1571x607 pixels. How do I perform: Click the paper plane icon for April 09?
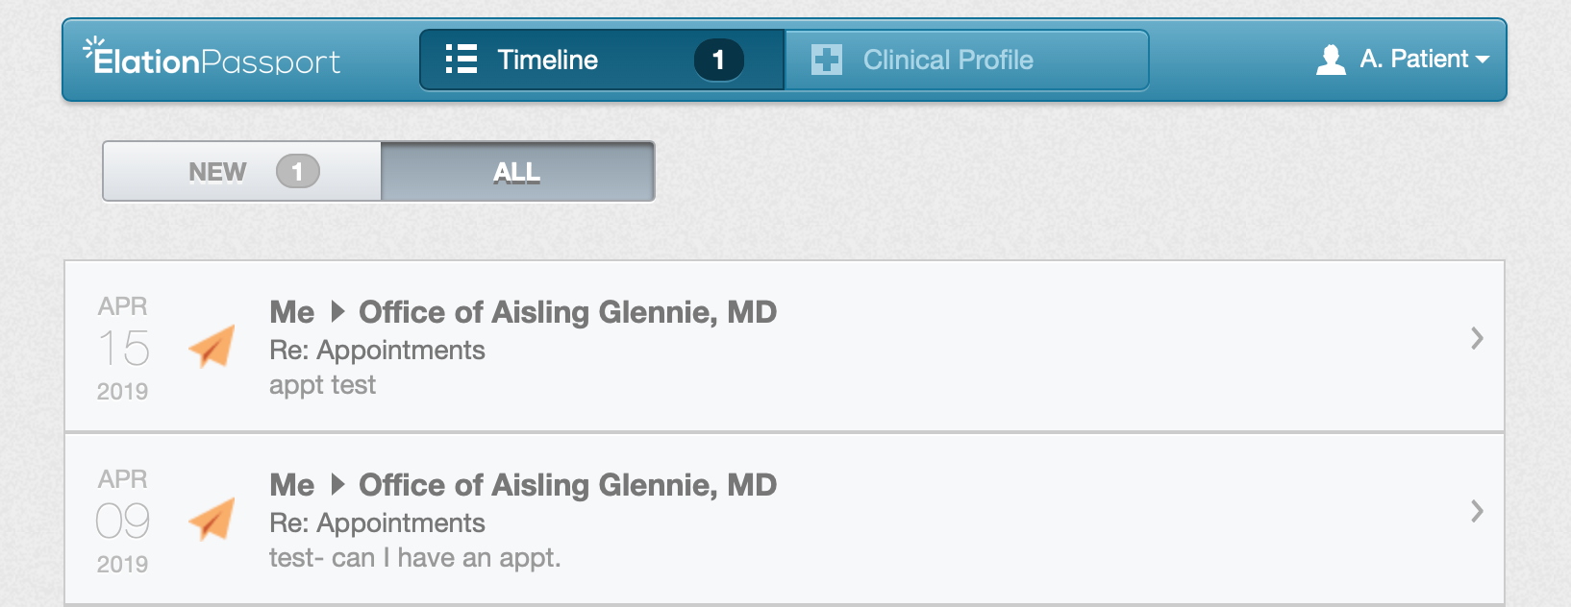tap(212, 519)
